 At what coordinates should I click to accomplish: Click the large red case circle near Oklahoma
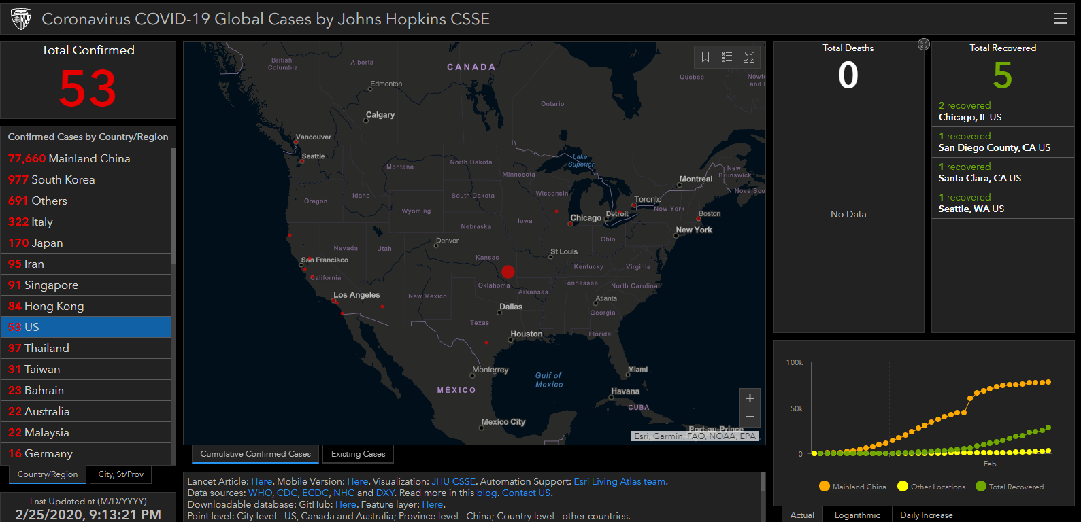pos(508,272)
